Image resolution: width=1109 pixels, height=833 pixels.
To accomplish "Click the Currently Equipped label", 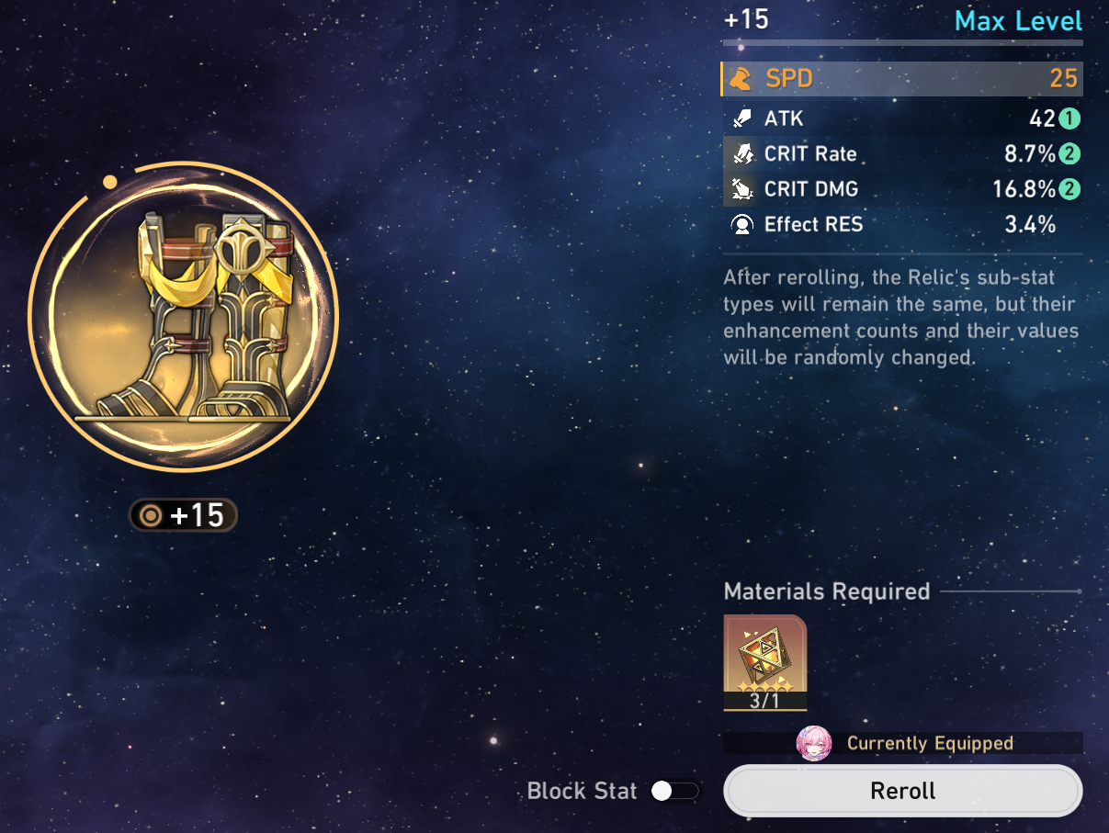I will tap(930, 743).
